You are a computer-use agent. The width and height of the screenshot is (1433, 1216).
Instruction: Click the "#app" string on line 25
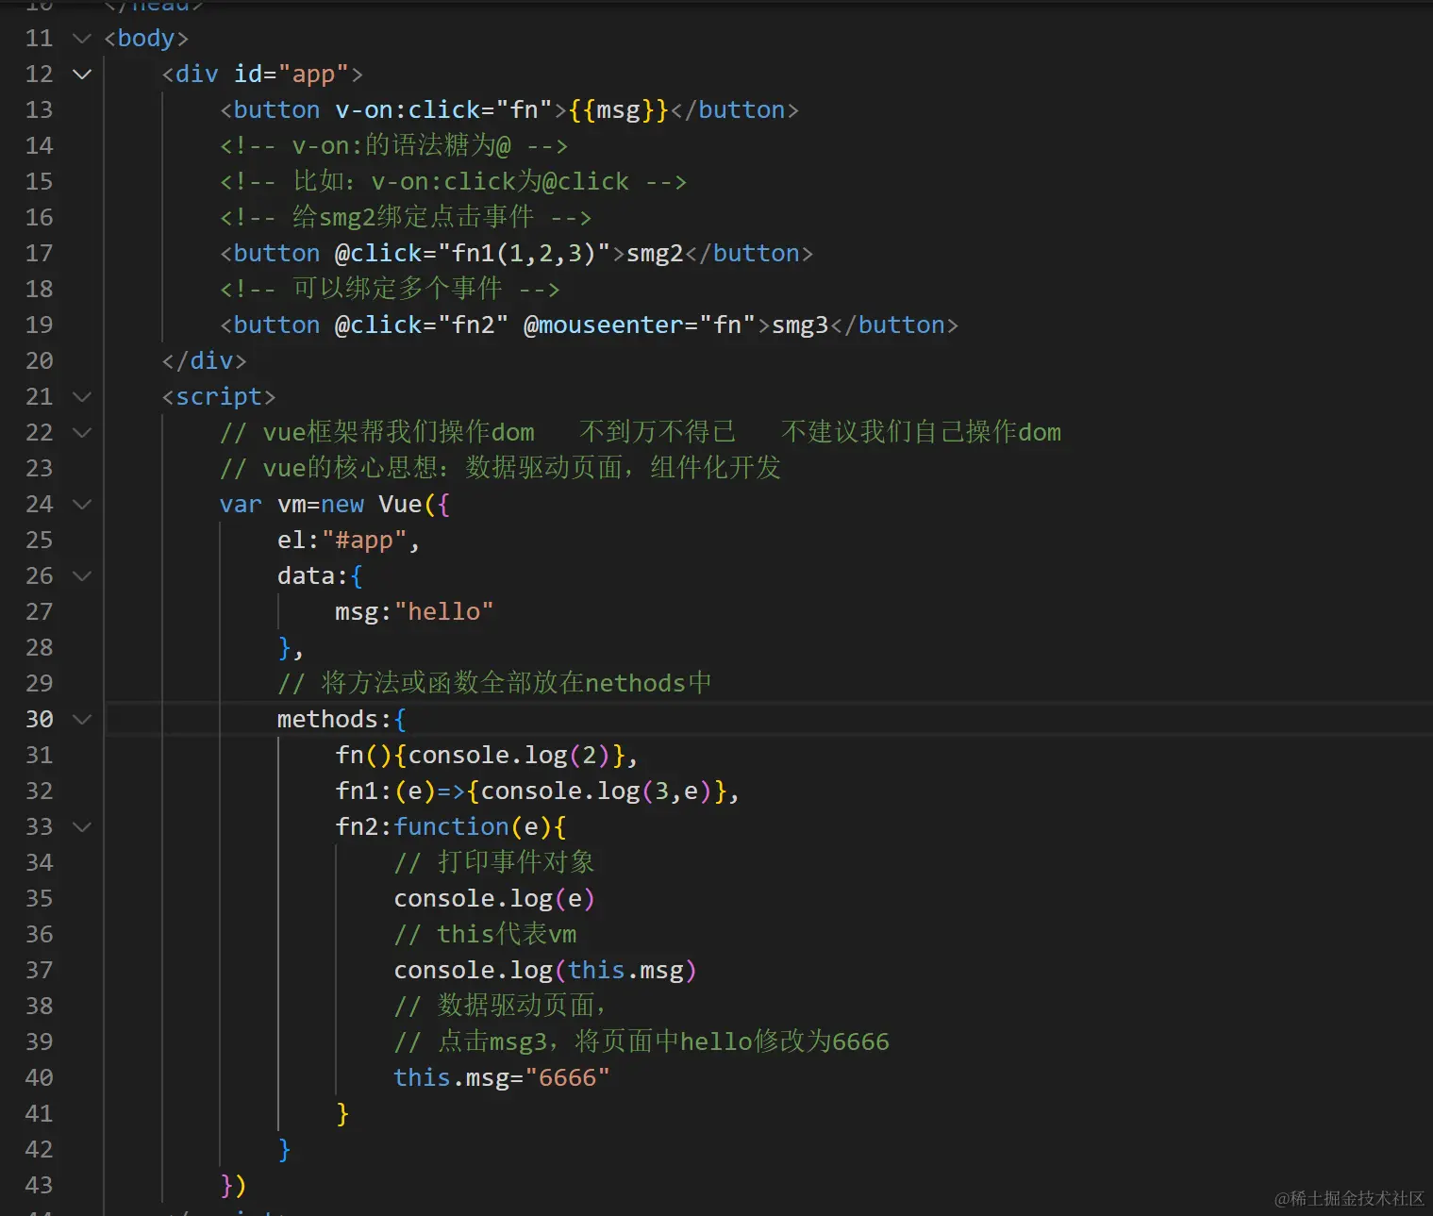pyautogui.click(x=364, y=541)
